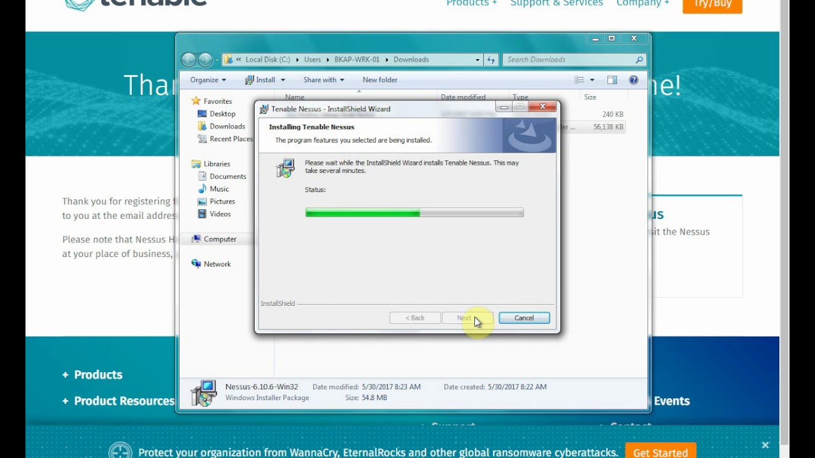Image resolution: width=815 pixels, height=458 pixels.
Task: Open Install dropdown arrow
Action: click(283, 80)
